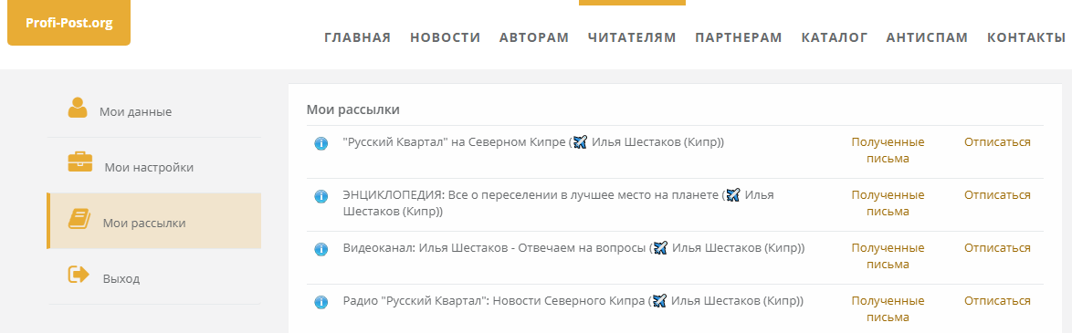
Task: Select the ЧИТАТЕЛЯМ menu item
Action: coord(632,37)
